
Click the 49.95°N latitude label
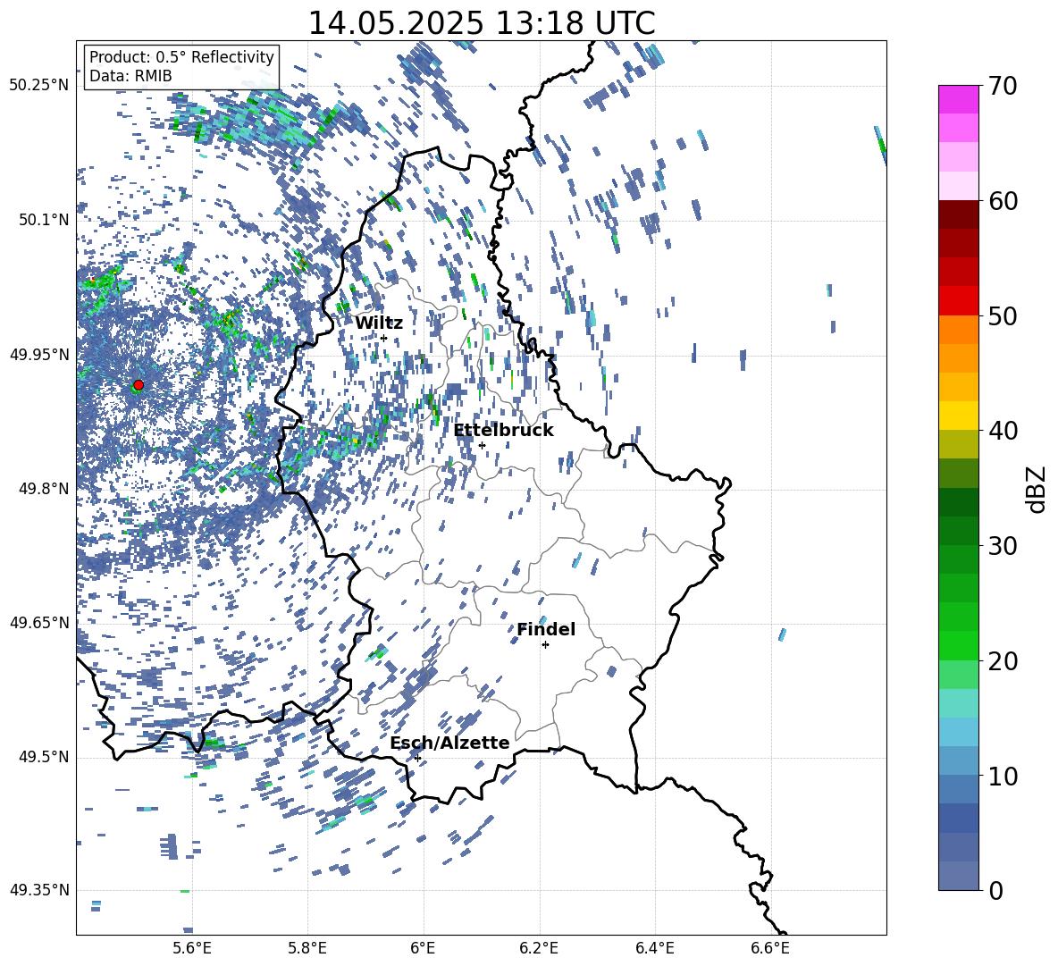point(39,355)
